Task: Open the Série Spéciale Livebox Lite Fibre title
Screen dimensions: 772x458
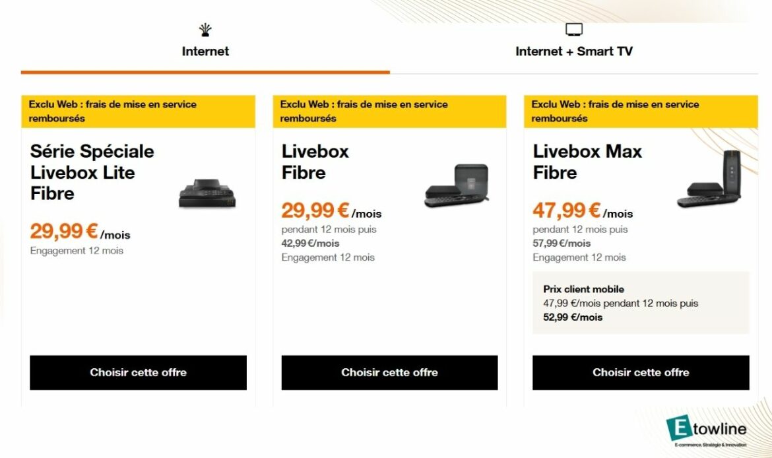Action: pos(92,172)
